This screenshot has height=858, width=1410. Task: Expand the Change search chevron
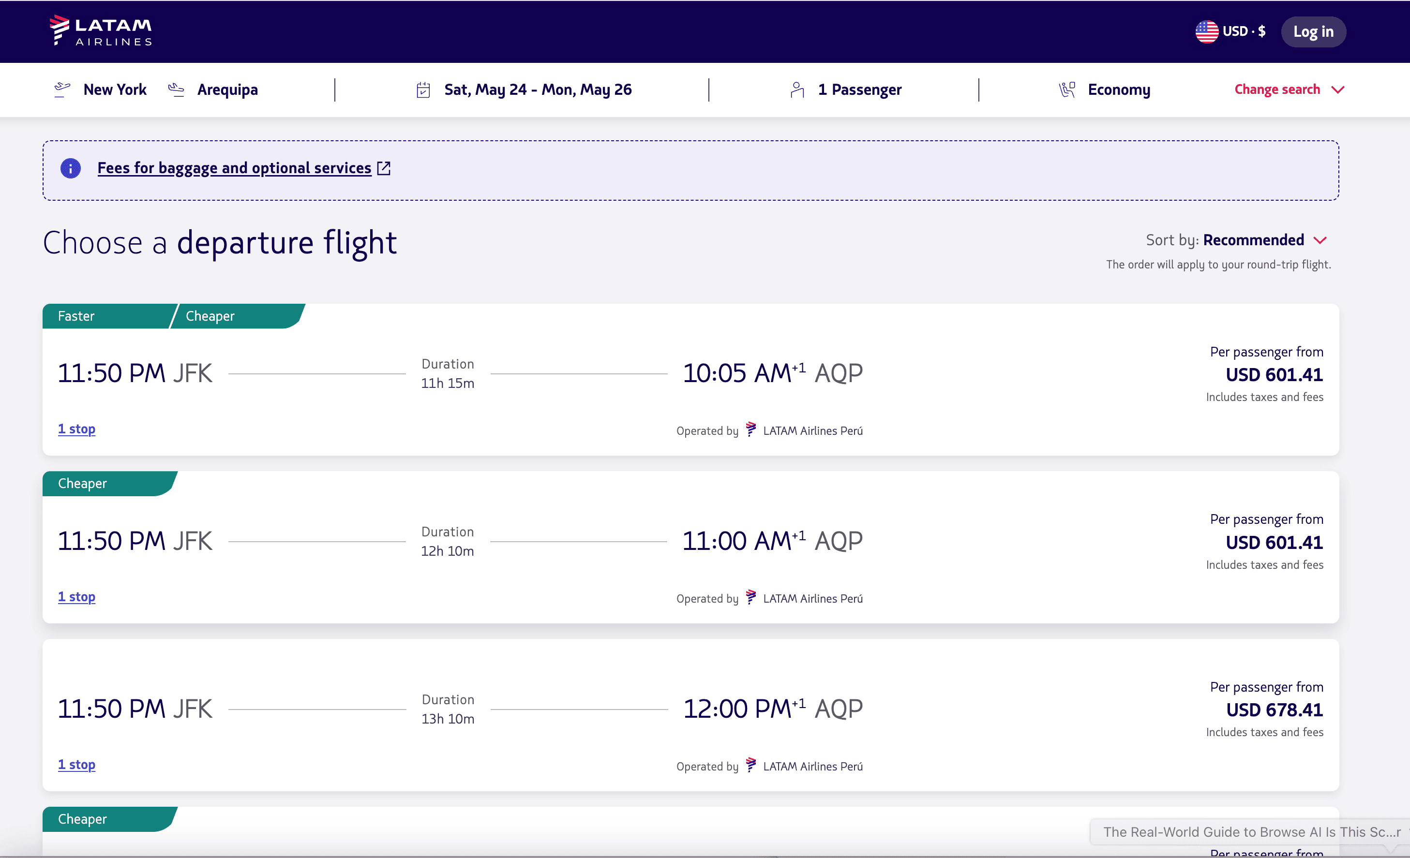1337,90
